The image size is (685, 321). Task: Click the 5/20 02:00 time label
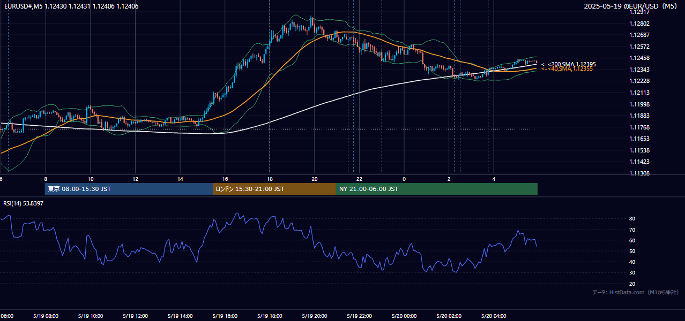coord(449,316)
